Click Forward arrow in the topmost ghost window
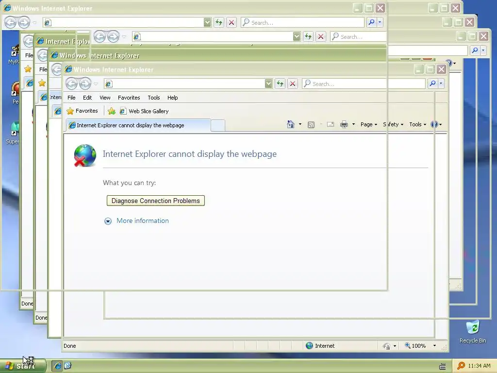The image size is (497, 373). (24, 22)
